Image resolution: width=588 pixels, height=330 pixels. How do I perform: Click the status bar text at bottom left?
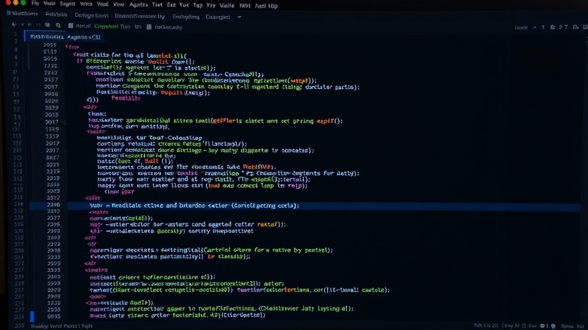coord(62,326)
